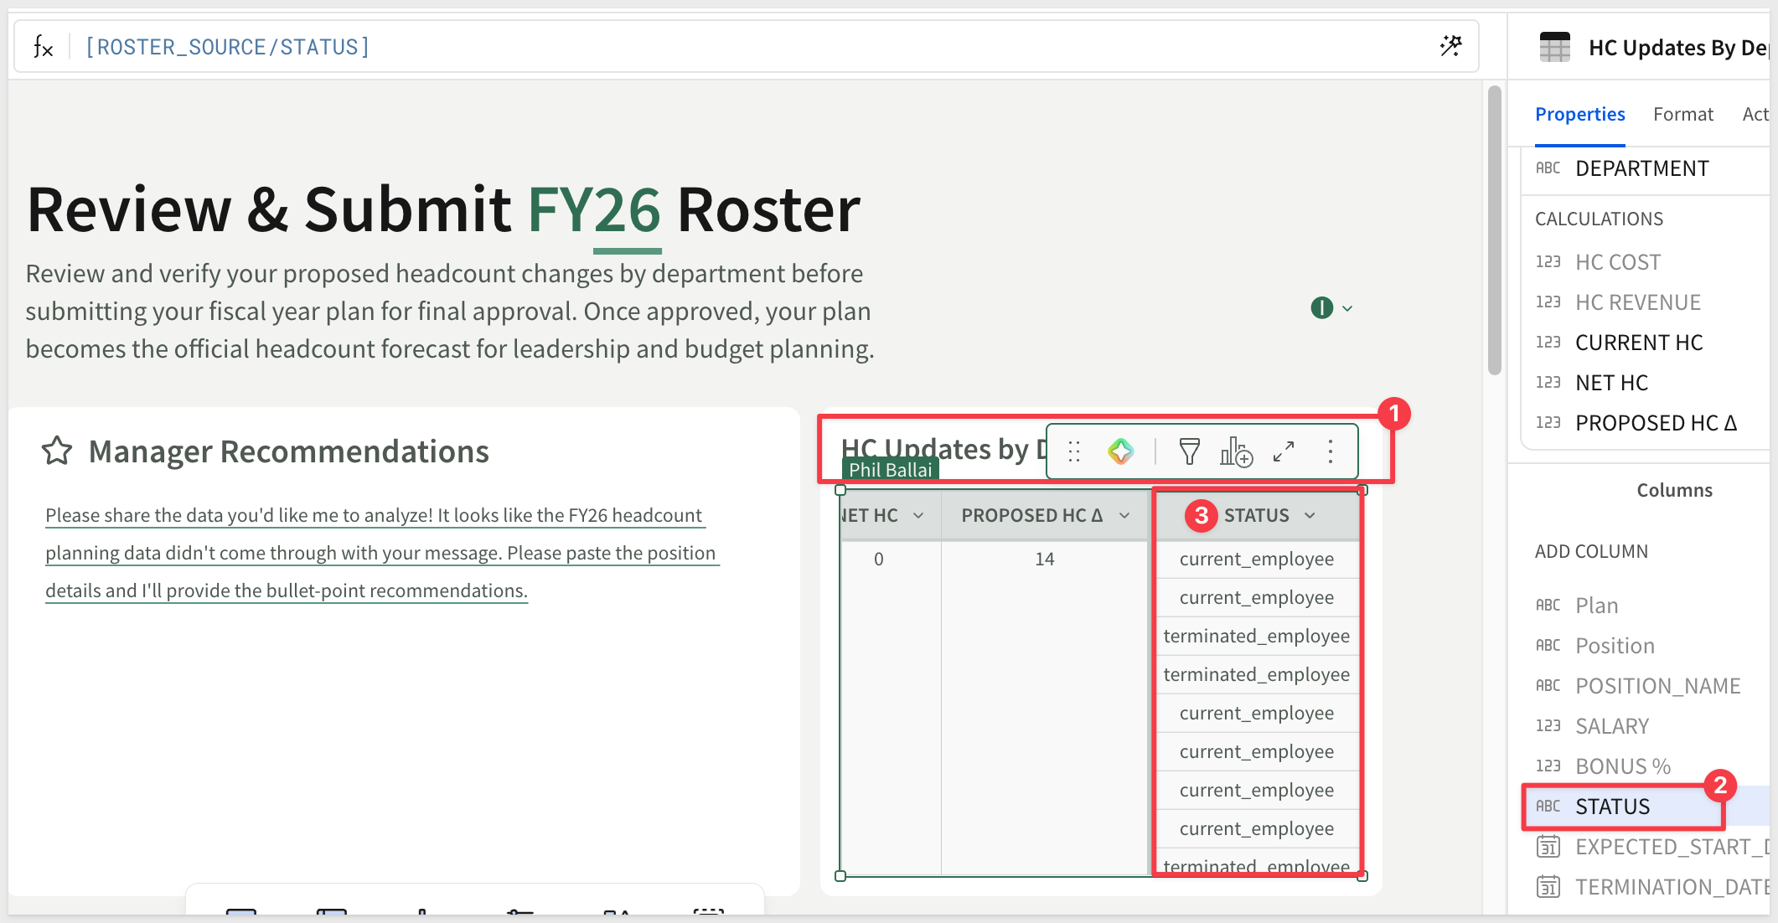This screenshot has width=1778, height=923.
Task: Click the first current_employee status cell
Action: pyautogui.click(x=1256, y=559)
